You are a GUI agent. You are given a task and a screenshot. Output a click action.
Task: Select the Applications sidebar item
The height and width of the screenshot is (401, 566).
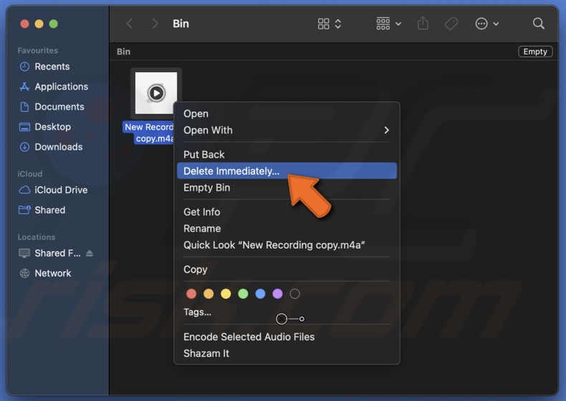(x=61, y=87)
